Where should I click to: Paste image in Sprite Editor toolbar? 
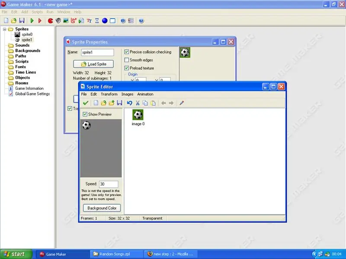153,103
